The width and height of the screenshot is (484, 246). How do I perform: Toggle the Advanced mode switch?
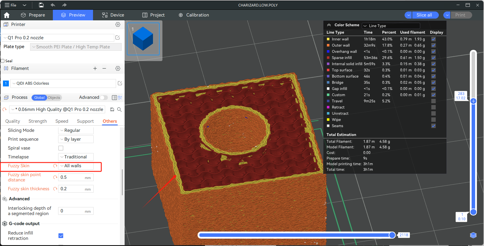click(x=104, y=98)
